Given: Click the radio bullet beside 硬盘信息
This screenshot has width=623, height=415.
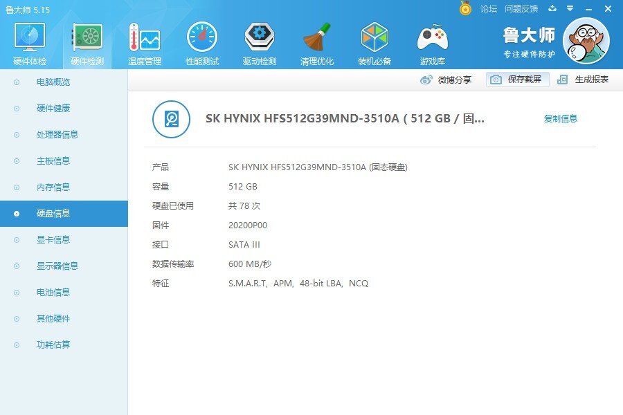Looking at the screenshot, I should pos(17,214).
